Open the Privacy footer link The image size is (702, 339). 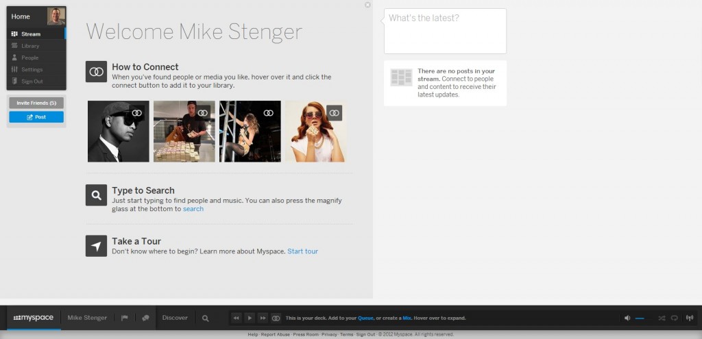(329, 334)
